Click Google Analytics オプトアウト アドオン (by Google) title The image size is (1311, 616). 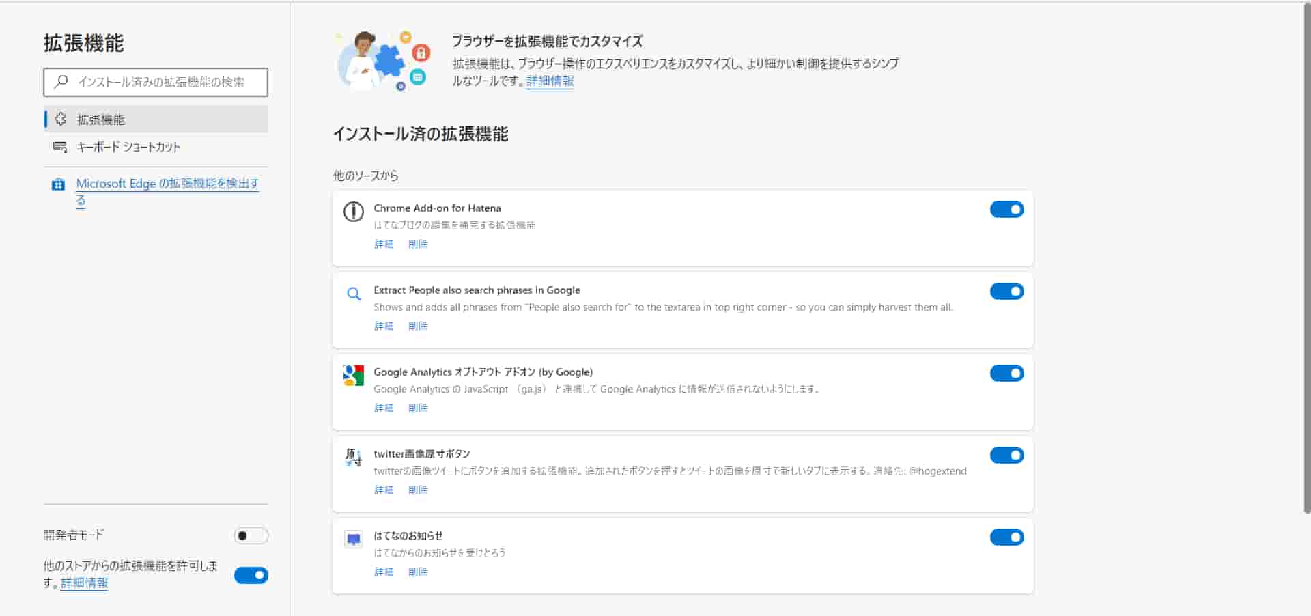[483, 372]
